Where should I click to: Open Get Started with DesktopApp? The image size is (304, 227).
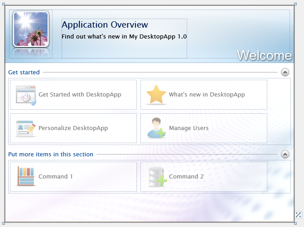pos(73,95)
